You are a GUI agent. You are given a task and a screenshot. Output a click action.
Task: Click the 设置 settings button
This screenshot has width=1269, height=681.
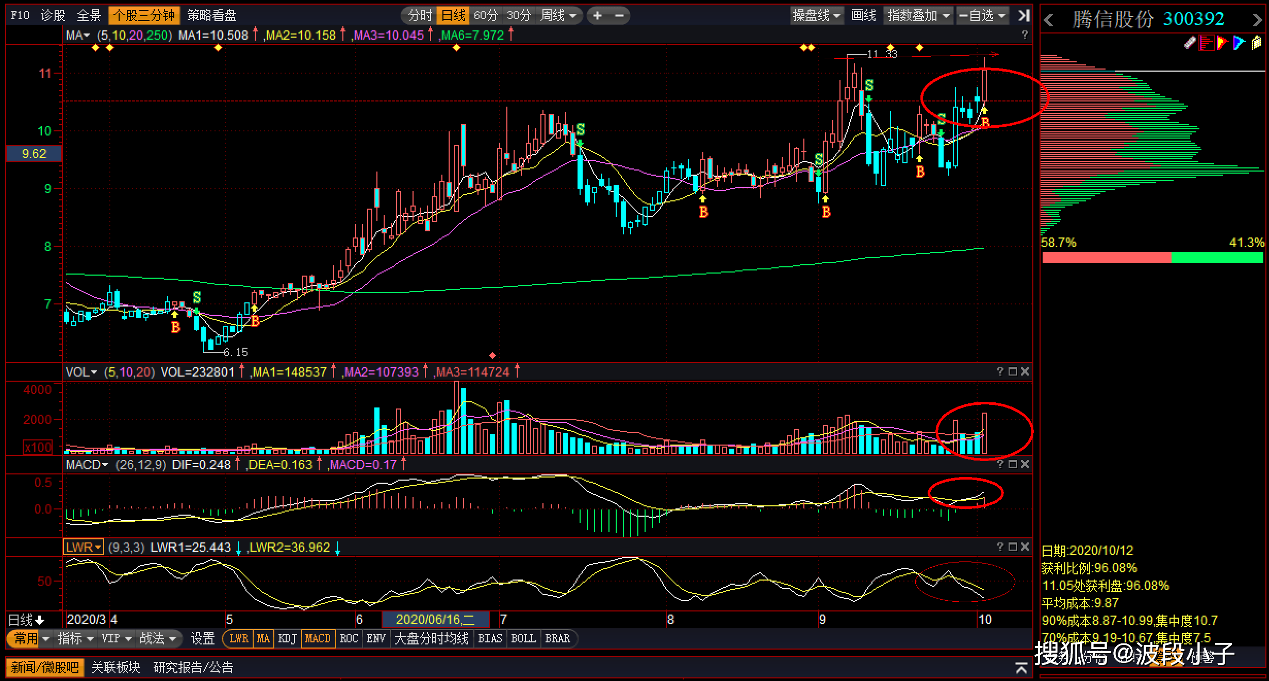click(203, 639)
